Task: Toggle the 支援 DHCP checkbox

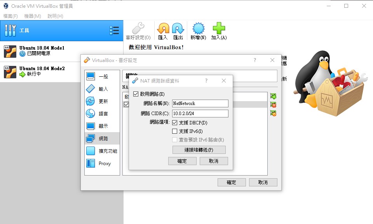Action: 174,123
